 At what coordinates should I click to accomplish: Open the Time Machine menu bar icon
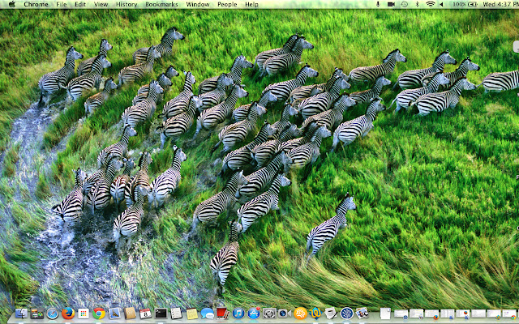point(404,4)
